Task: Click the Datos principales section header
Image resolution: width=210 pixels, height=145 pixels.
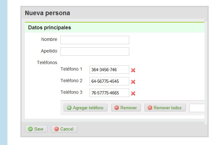Action: 49,28
